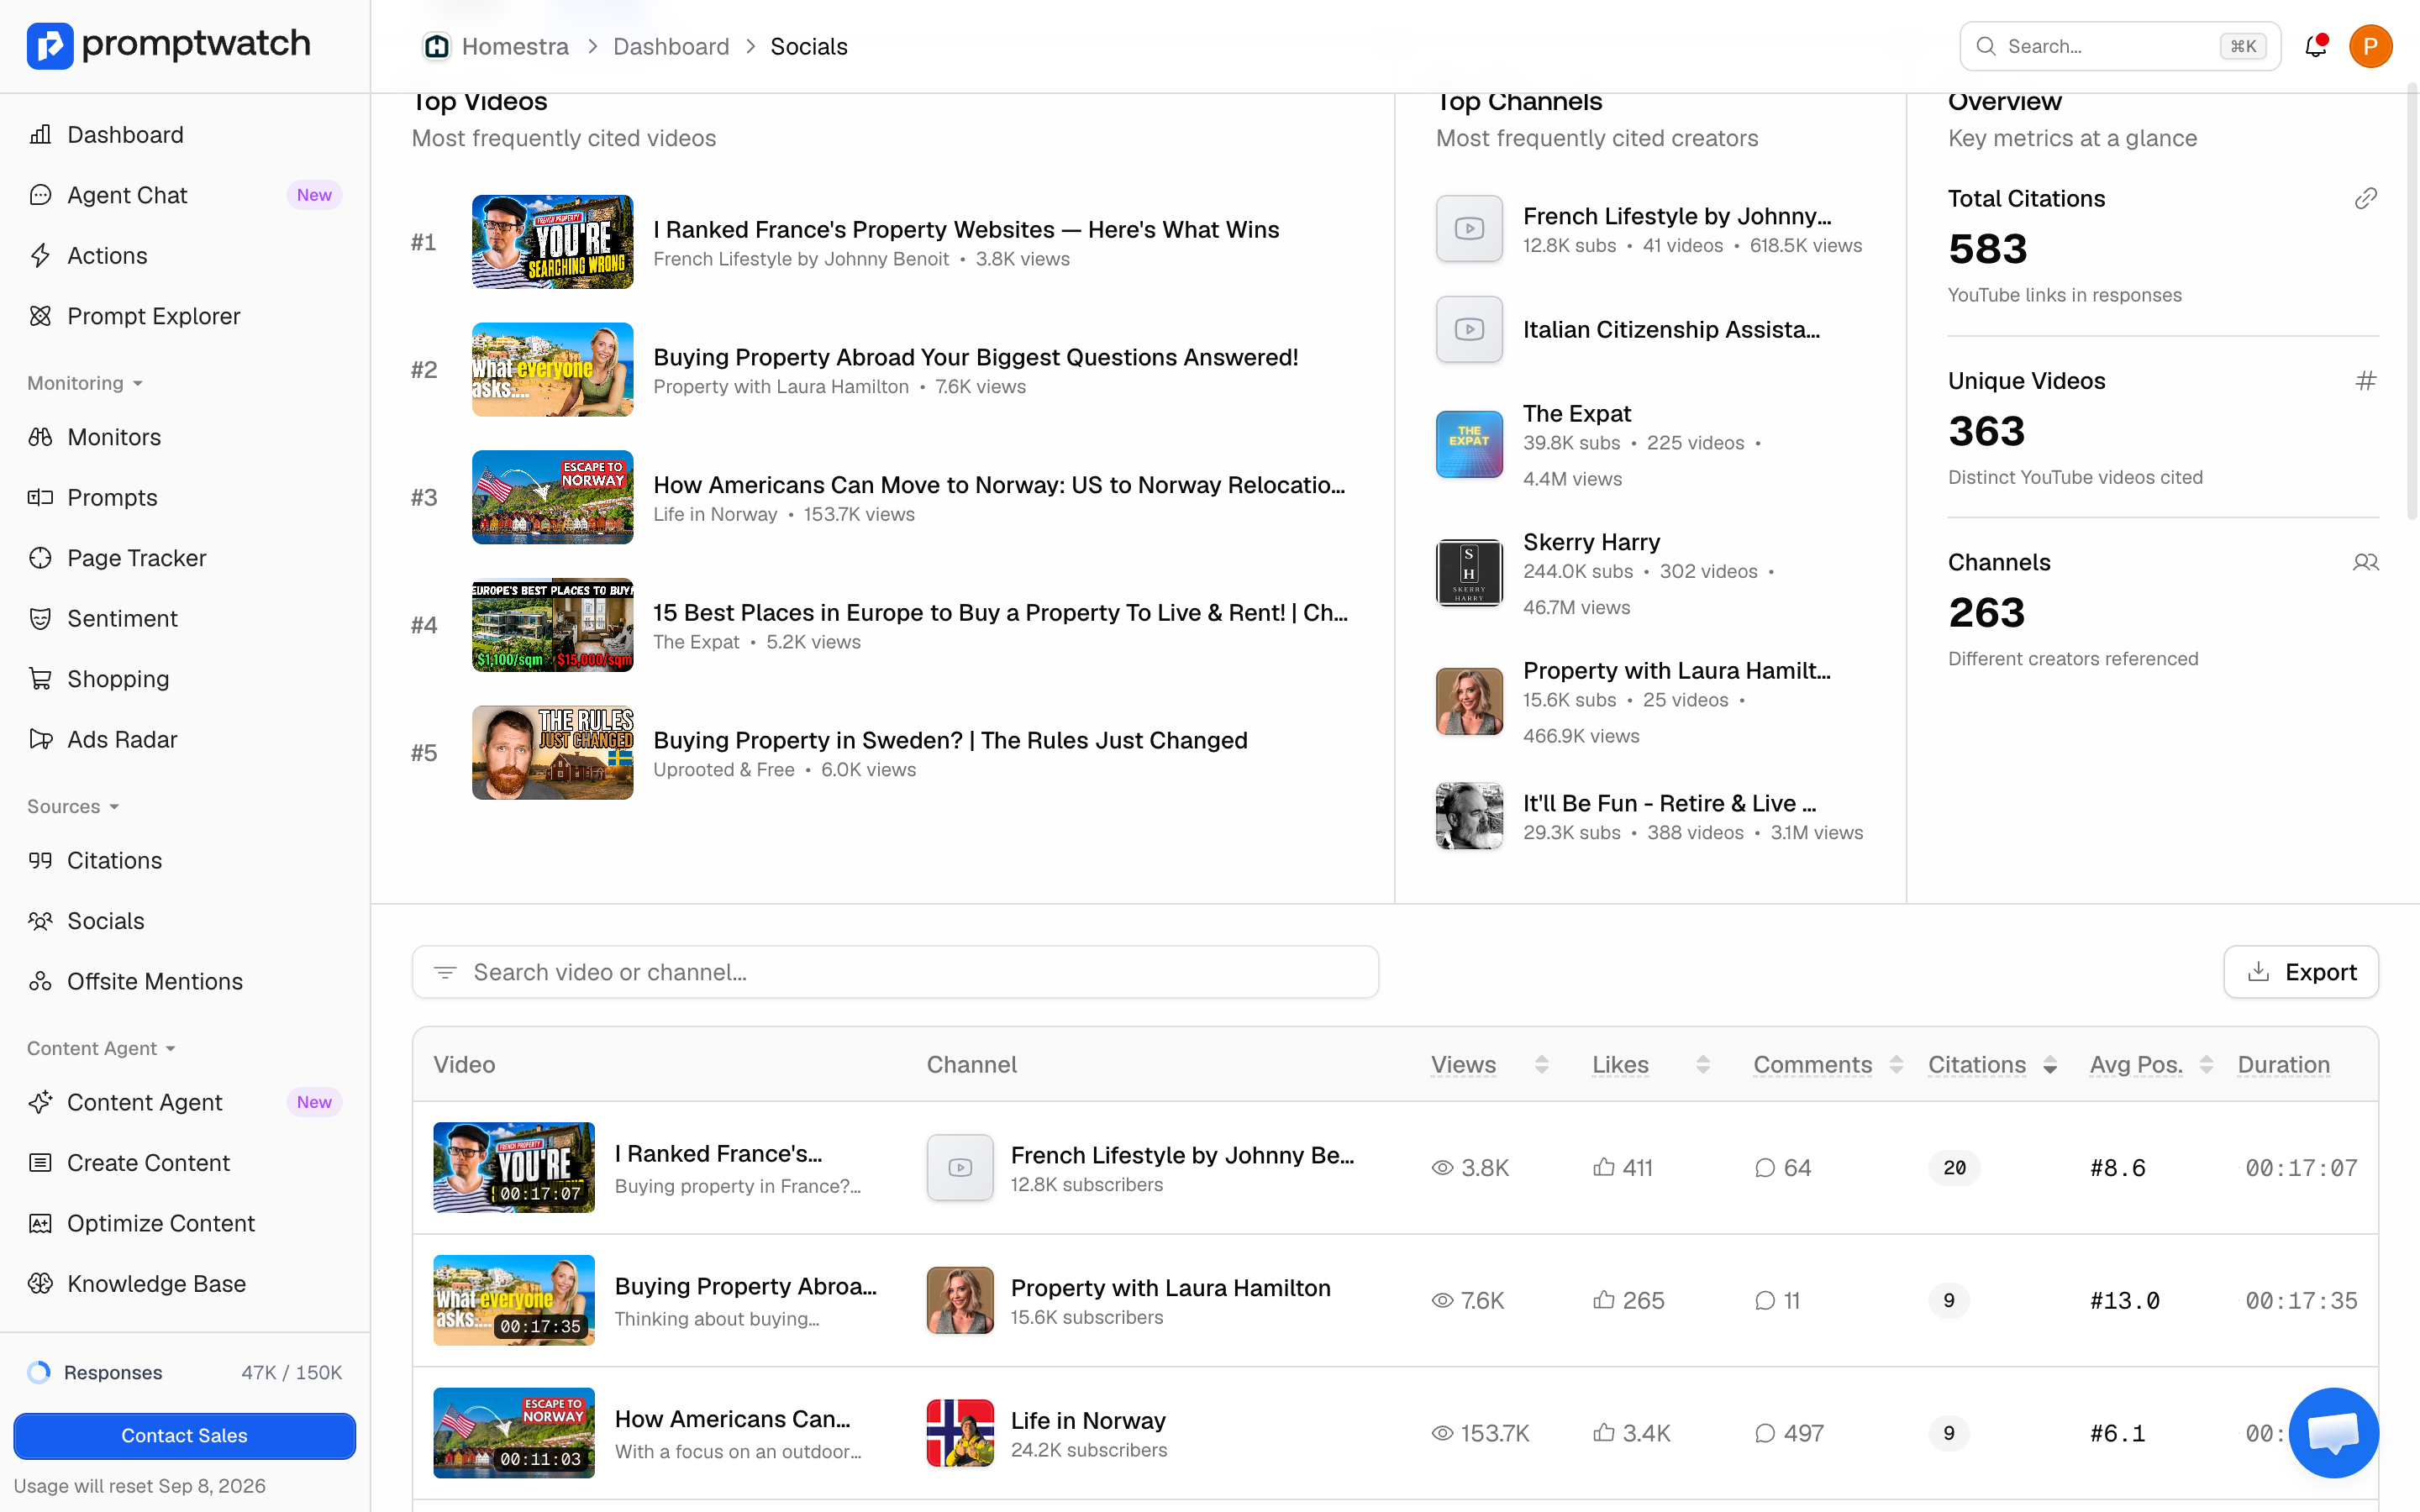Screen dimensions: 2420x1512
Task: Click the Create Content sidebar icon
Action: point(40,1163)
